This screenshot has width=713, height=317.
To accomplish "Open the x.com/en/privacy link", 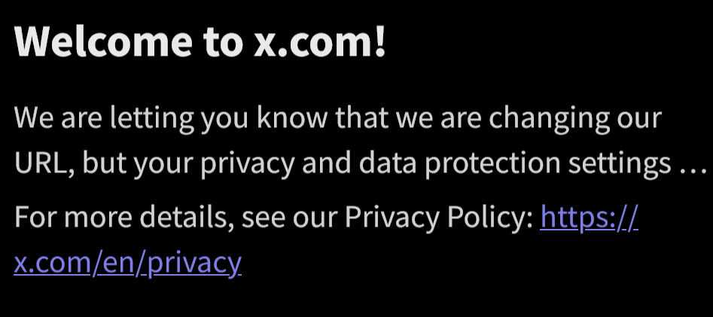I will pos(127,263).
